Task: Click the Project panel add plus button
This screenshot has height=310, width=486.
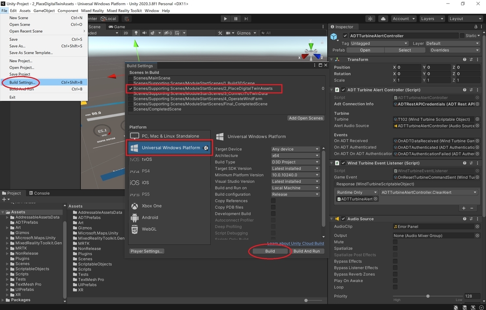Action: [x=5, y=200]
